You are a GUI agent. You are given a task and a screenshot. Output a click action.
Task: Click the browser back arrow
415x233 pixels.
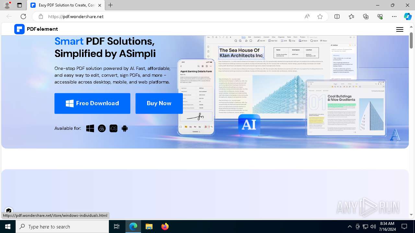click(9, 17)
